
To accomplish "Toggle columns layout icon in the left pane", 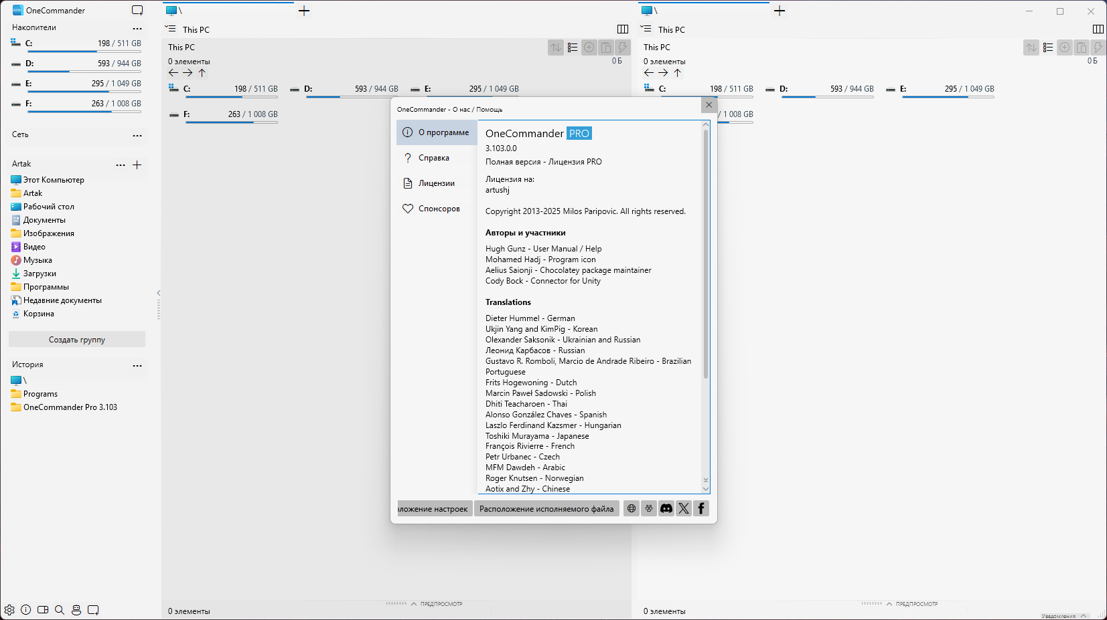I will tap(623, 29).
